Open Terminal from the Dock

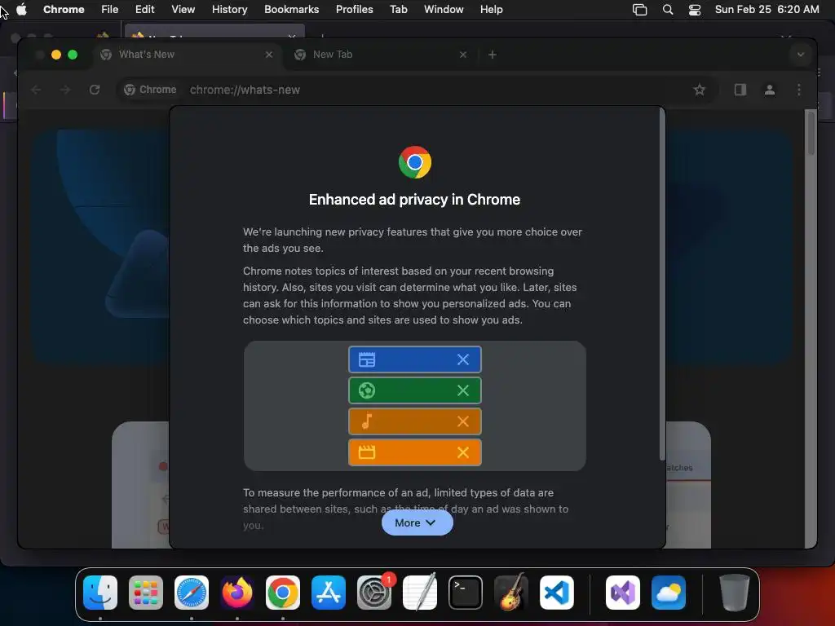pyautogui.click(x=466, y=593)
